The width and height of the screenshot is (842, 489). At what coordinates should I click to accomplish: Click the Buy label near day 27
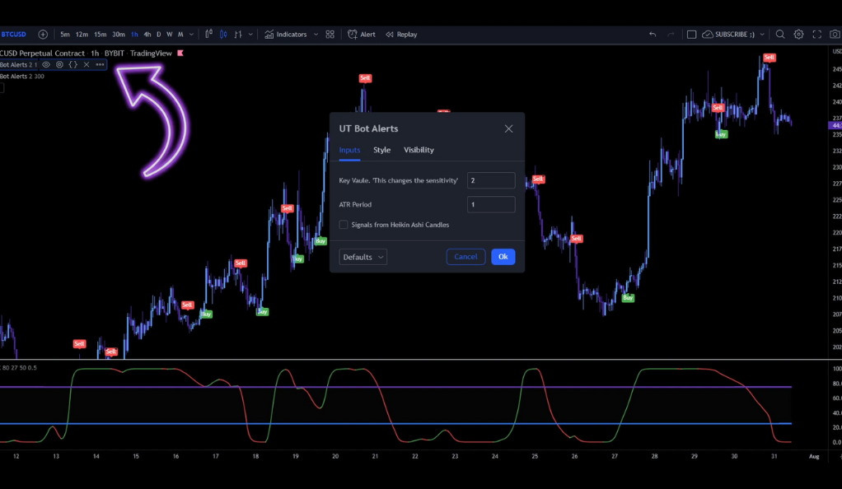coord(628,298)
